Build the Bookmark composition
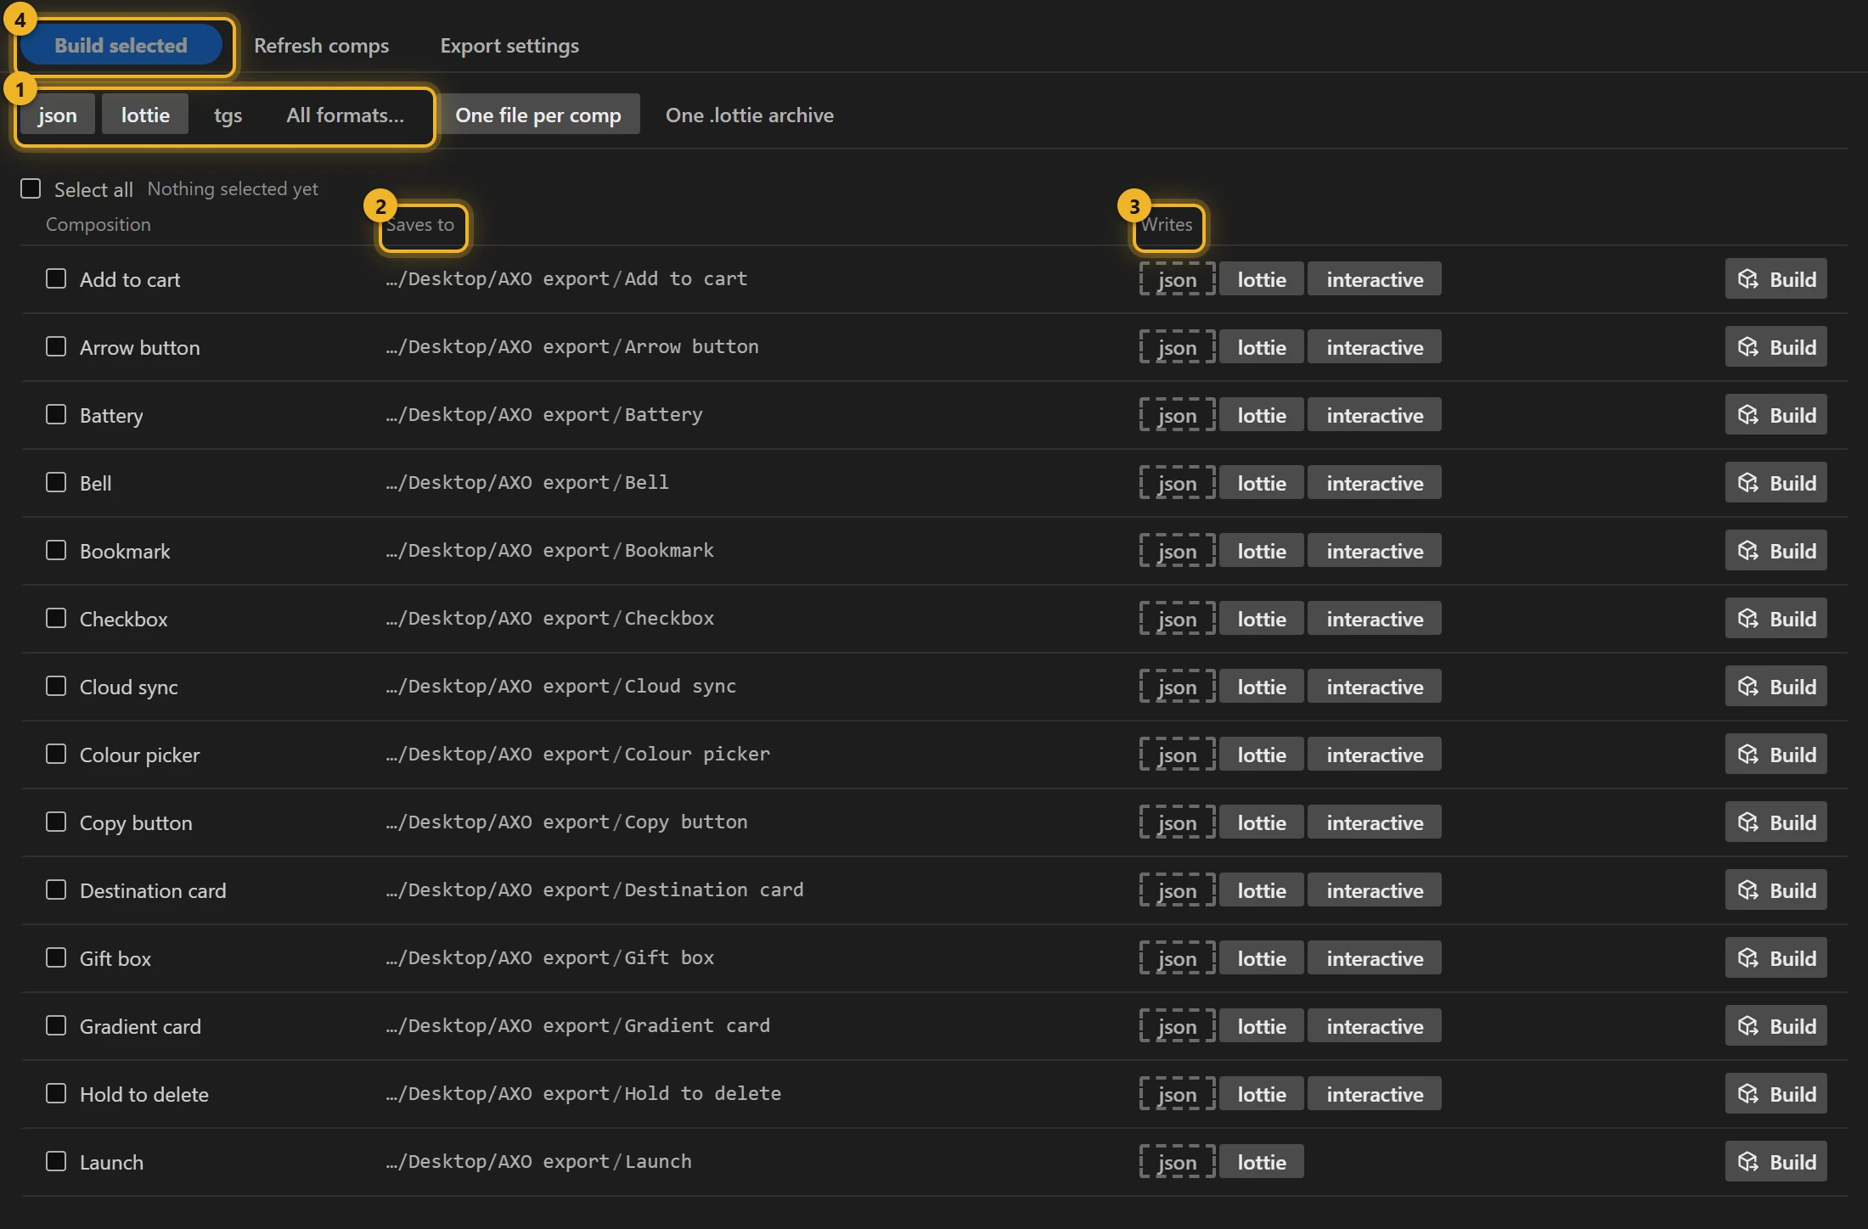The image size is (1868, 1229). click(1775, 551)
